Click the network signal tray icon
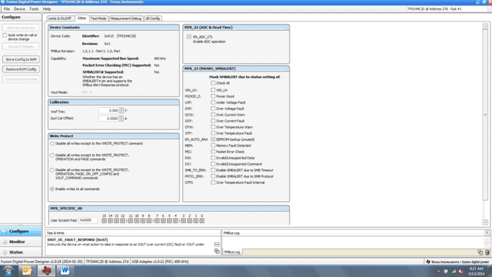 click(453, 271)
